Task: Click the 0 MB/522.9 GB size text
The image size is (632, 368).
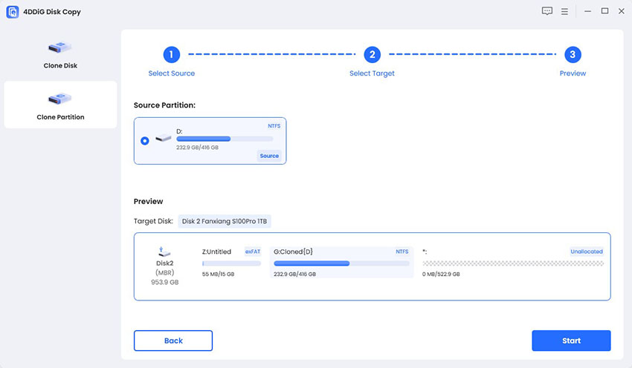Action: click(x=441, y=274)
